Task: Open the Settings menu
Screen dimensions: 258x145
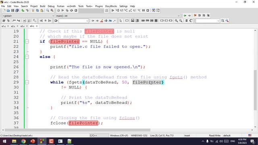Action: coord(123,6)
